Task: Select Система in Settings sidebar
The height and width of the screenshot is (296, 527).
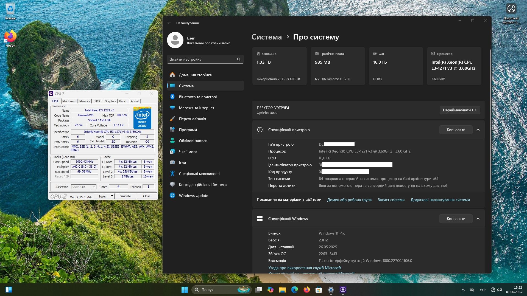Action: click(x=205, y=86)
